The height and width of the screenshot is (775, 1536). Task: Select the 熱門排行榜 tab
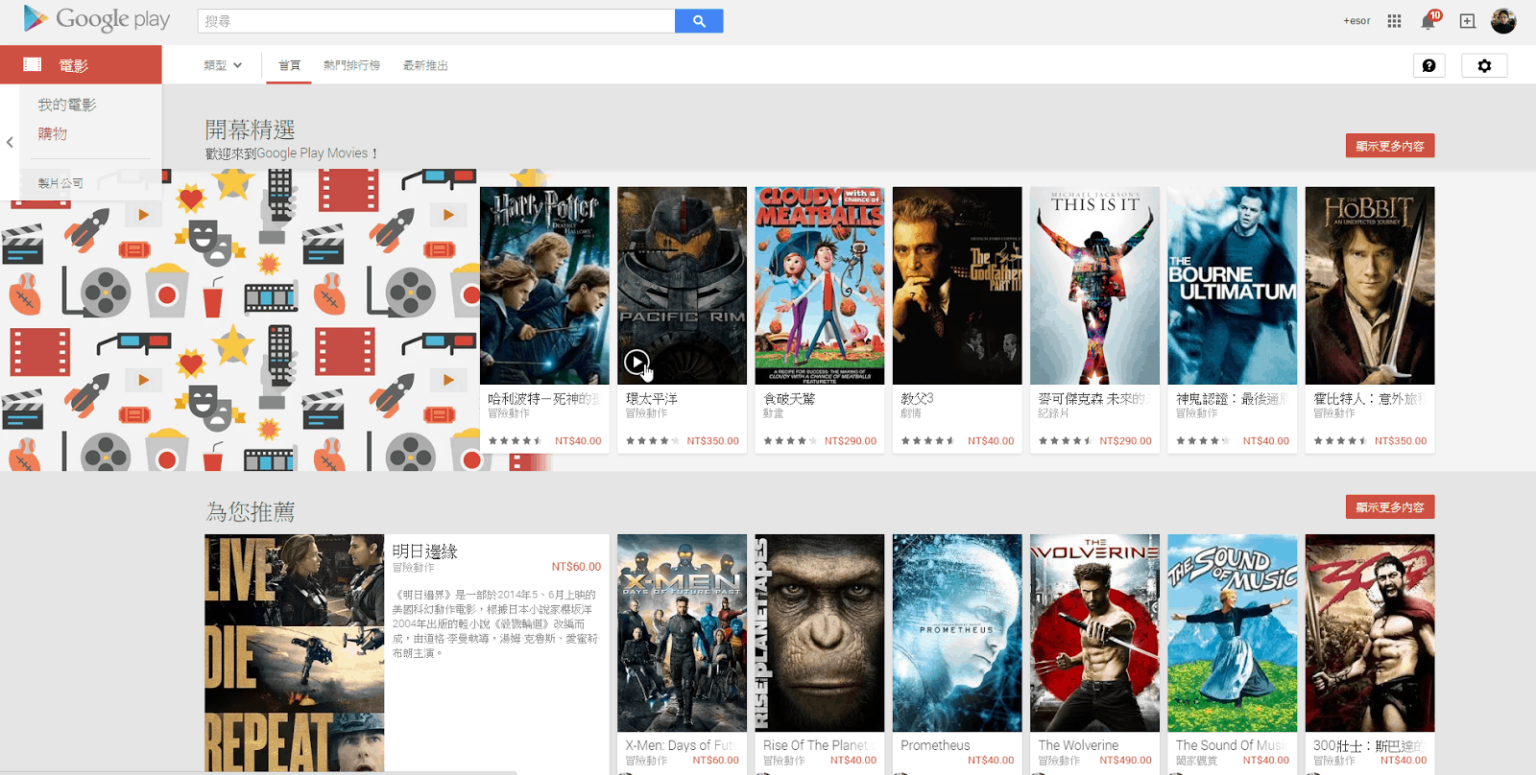(351, 65)
